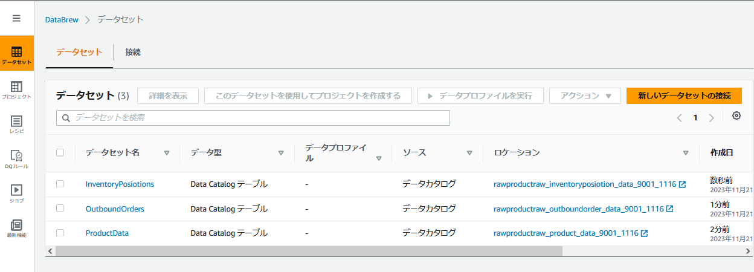Click the 2分前 created time cell

click(720, 230)
